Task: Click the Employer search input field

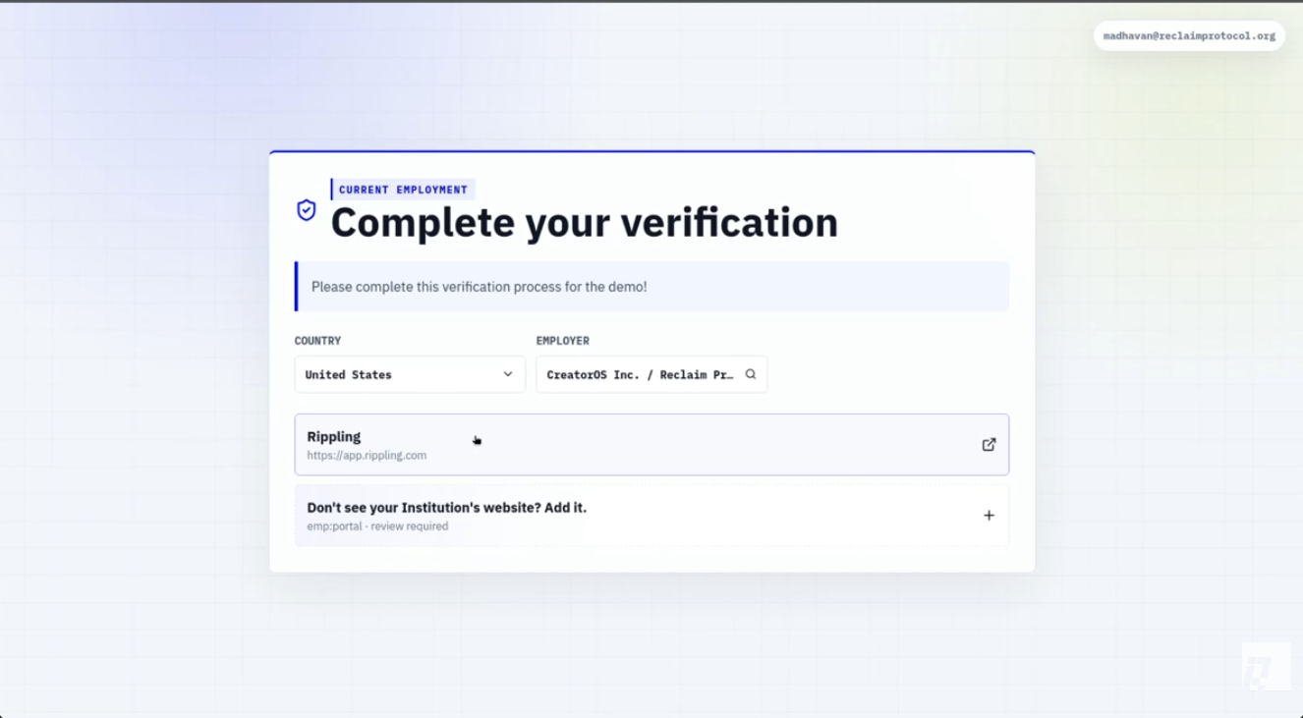Action: point(651,374)
